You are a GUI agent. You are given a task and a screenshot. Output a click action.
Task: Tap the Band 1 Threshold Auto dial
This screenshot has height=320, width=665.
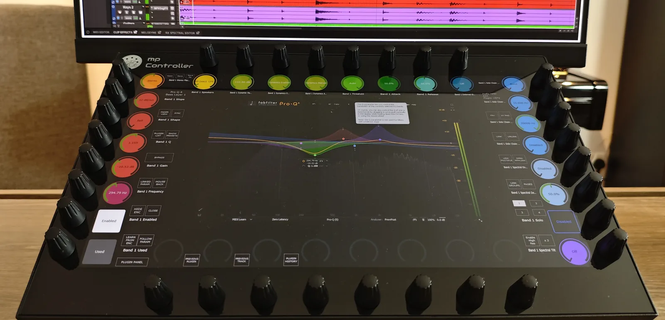tap(352, 83)
